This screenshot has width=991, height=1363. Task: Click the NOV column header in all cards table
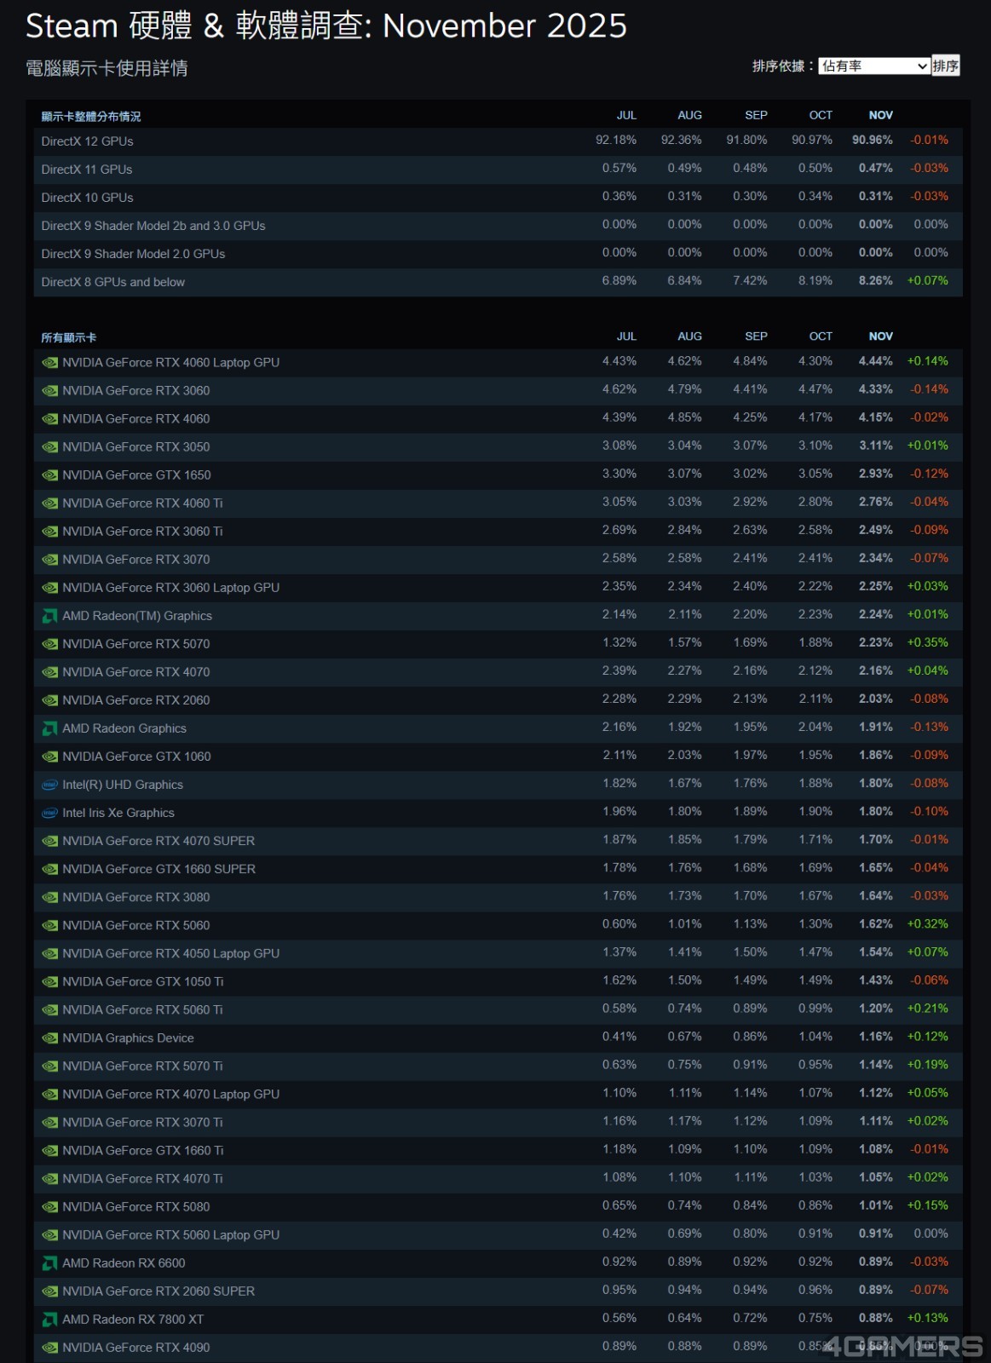click(880, 336)
